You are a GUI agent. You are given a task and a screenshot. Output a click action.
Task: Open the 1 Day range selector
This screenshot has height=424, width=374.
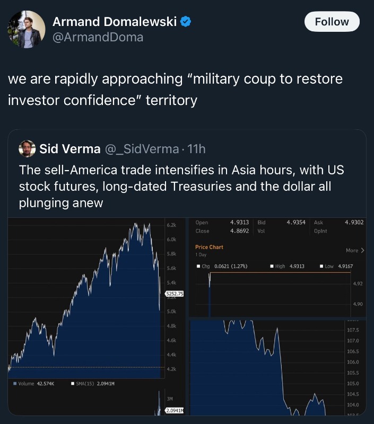click(x=202, y=255)
